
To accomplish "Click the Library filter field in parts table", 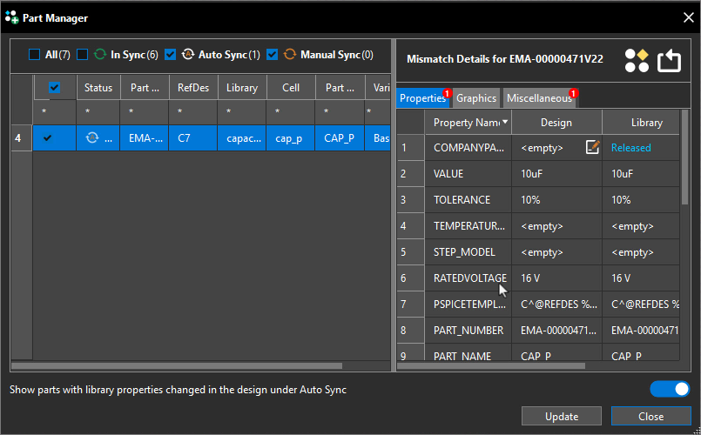I will click(x=242, y=111).
